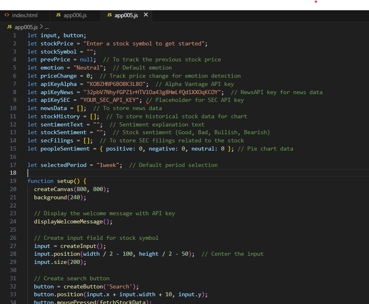
Task: Click the 'Alpha Vantage API key' comment
Action: [x=195, y=84]
